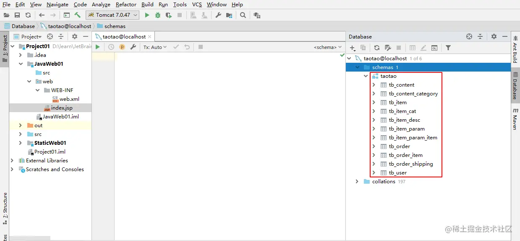Click the Save All floppy icon
The width and height of the screenshot is (520, 241).
(x=17, y=15)
